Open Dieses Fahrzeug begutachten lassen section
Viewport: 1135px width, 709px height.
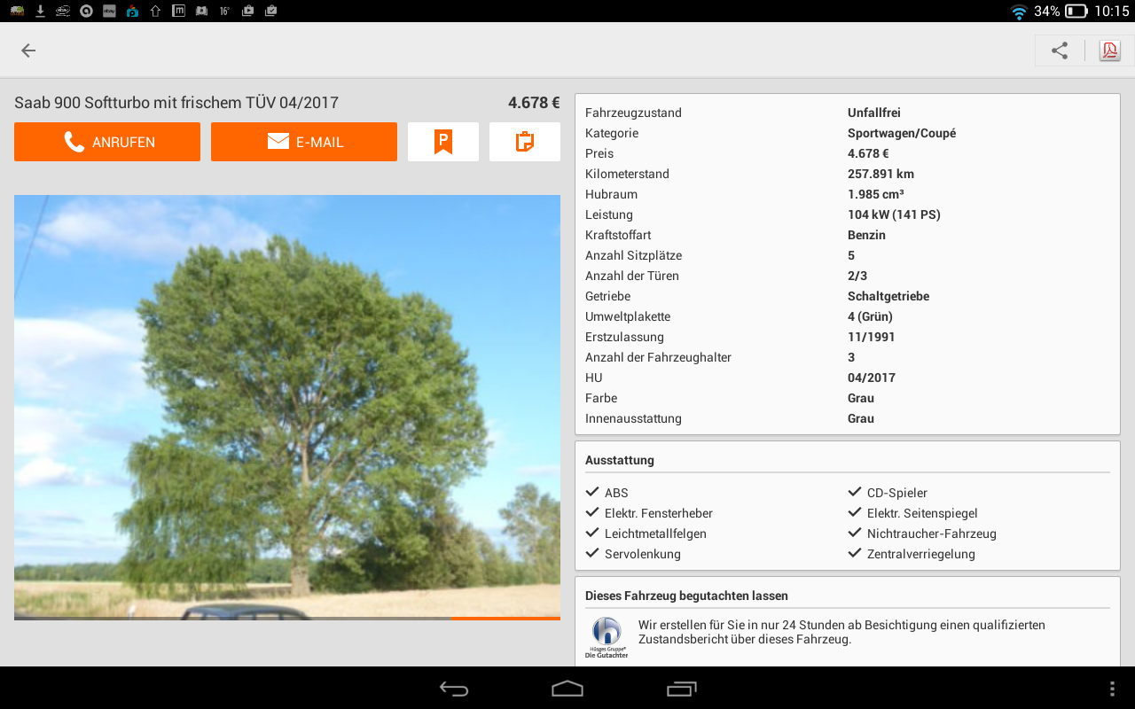pos(686,596)
